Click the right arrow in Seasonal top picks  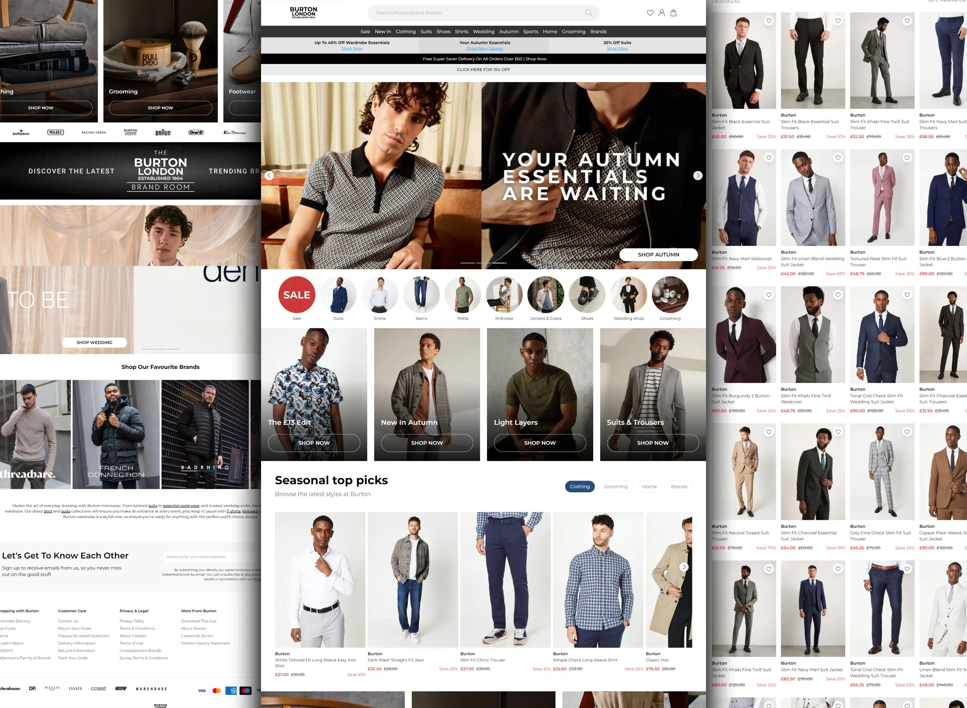click(684, 567)
